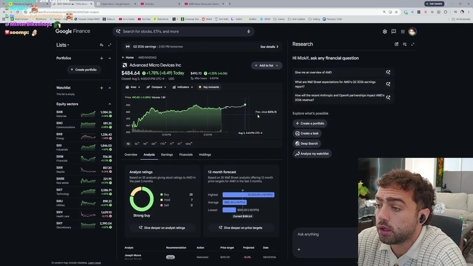
Task: Add an attachment with the plus icon in Ask anything
Action: tap(299, 249)
